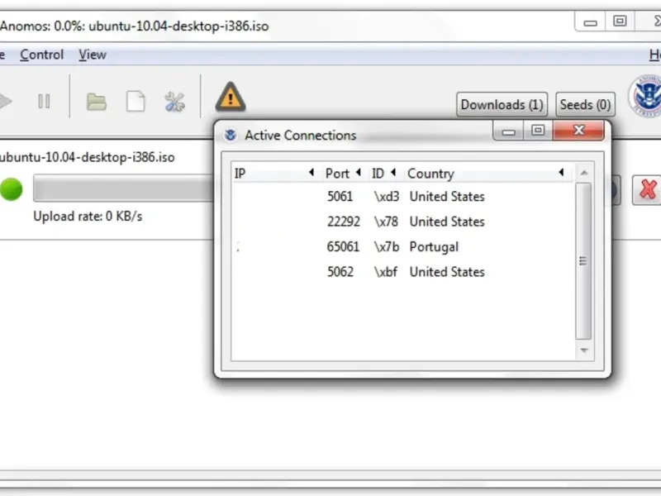Minimize the Active Connections dialog
This screenshot has width=661, height=496.
click(508, 131)
